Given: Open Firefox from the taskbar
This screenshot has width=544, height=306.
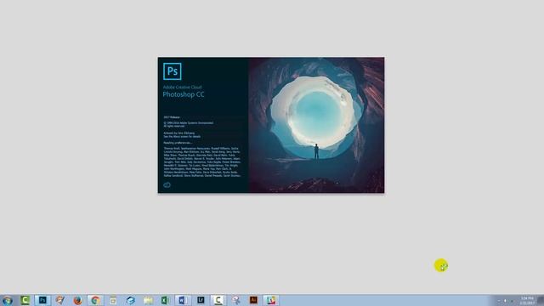Looking at the screenshot, I should [x=77, y=300].
